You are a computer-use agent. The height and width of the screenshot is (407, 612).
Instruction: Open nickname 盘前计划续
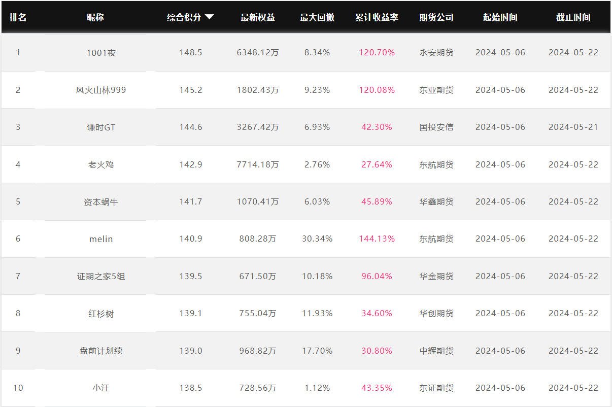pos(101,351)
